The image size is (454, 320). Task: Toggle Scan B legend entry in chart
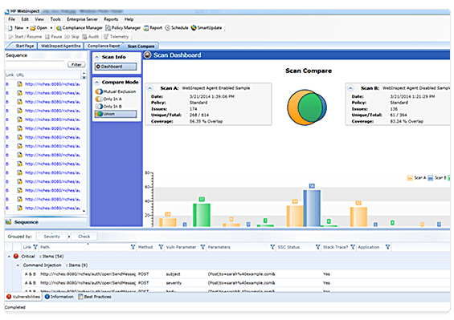(x=437, y=178)
